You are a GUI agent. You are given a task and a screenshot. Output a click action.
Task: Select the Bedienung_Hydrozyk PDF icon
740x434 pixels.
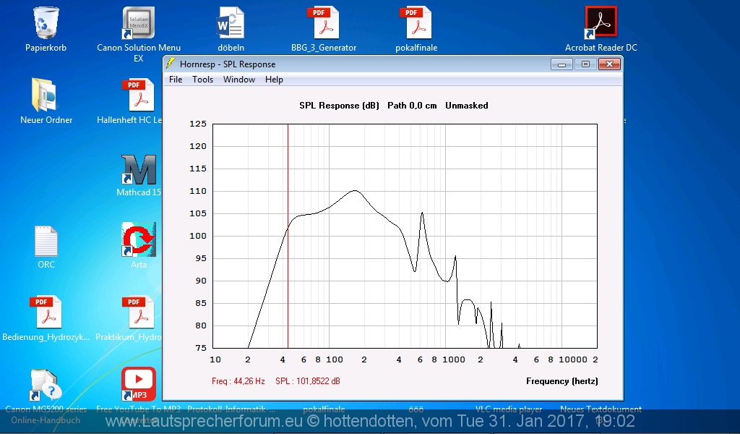click(x=46, y=312)
